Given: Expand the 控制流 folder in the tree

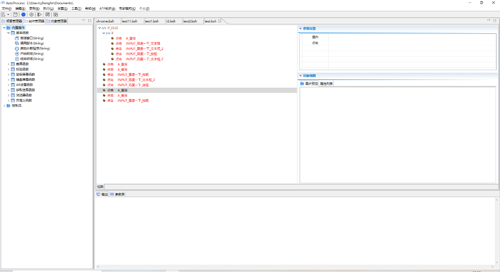Looking at the screenshot, I should click(x=4, y=105).
